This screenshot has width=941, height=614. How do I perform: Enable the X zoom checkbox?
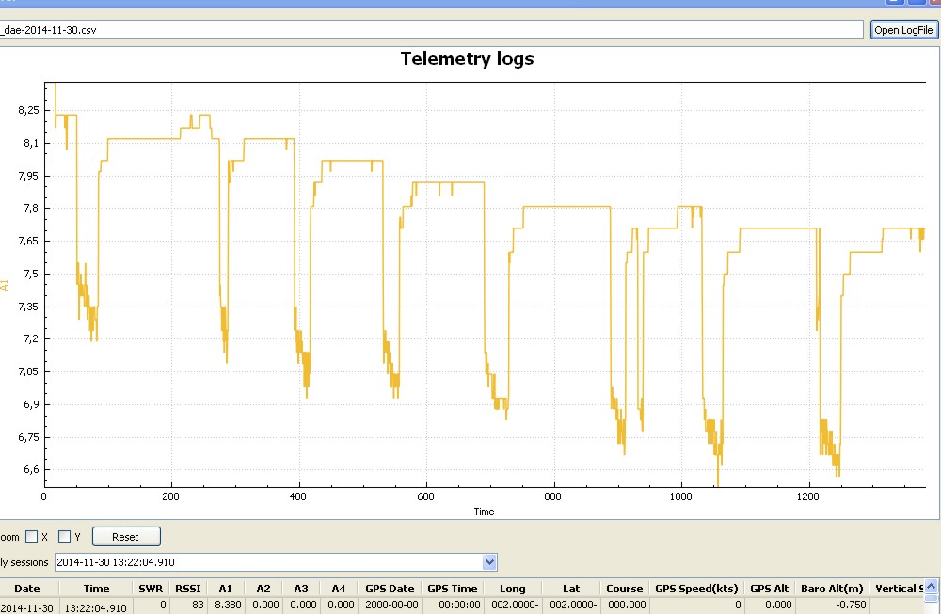point(32,537)
